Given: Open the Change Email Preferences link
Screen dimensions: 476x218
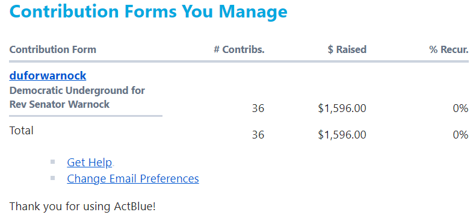Looking at the screenshot, I should [x=133, y=178].
